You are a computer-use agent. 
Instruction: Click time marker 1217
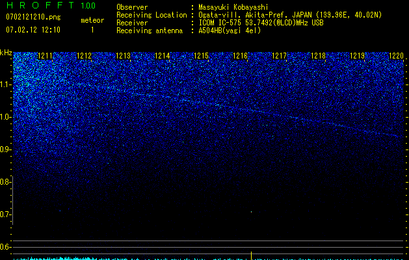click(279, 56)
